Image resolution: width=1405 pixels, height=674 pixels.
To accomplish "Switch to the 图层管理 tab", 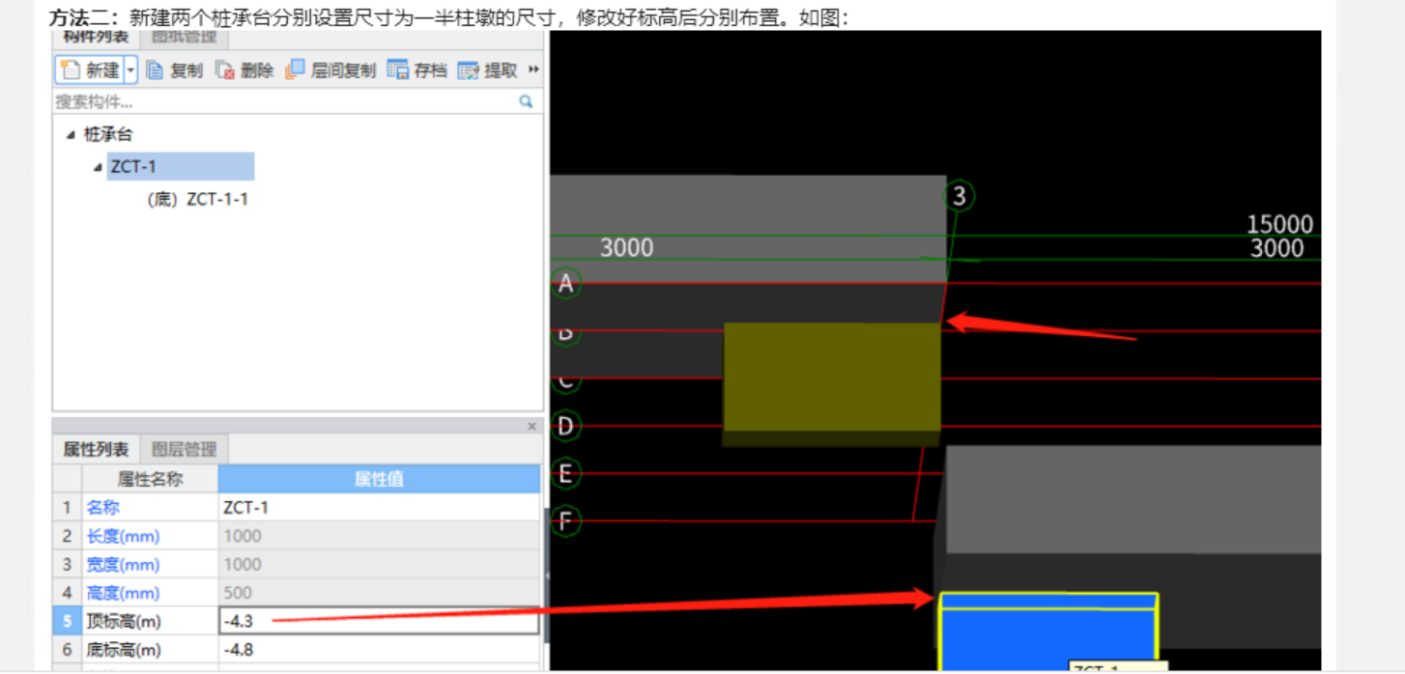I will point(185,449).
